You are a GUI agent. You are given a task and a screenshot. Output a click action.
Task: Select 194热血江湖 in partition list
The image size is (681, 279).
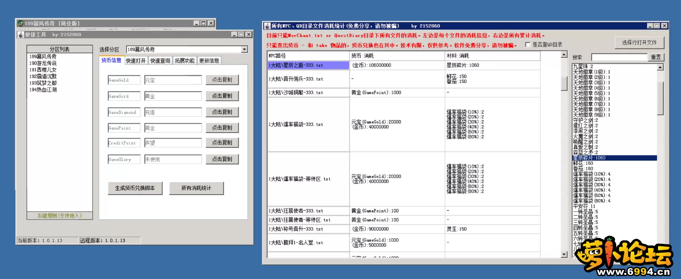(x=43, y=90)
